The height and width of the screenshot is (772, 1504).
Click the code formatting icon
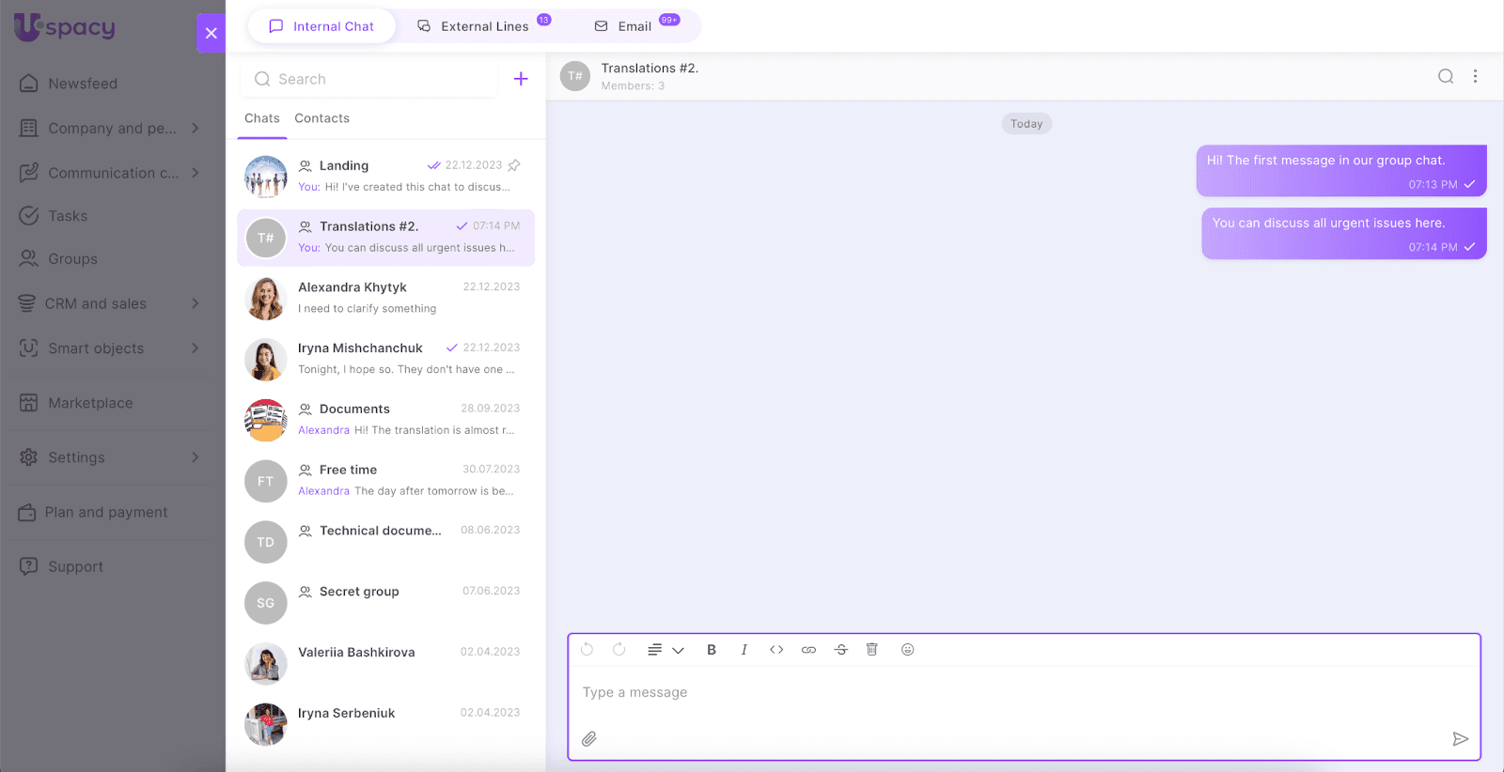click(x=776, y=650)
